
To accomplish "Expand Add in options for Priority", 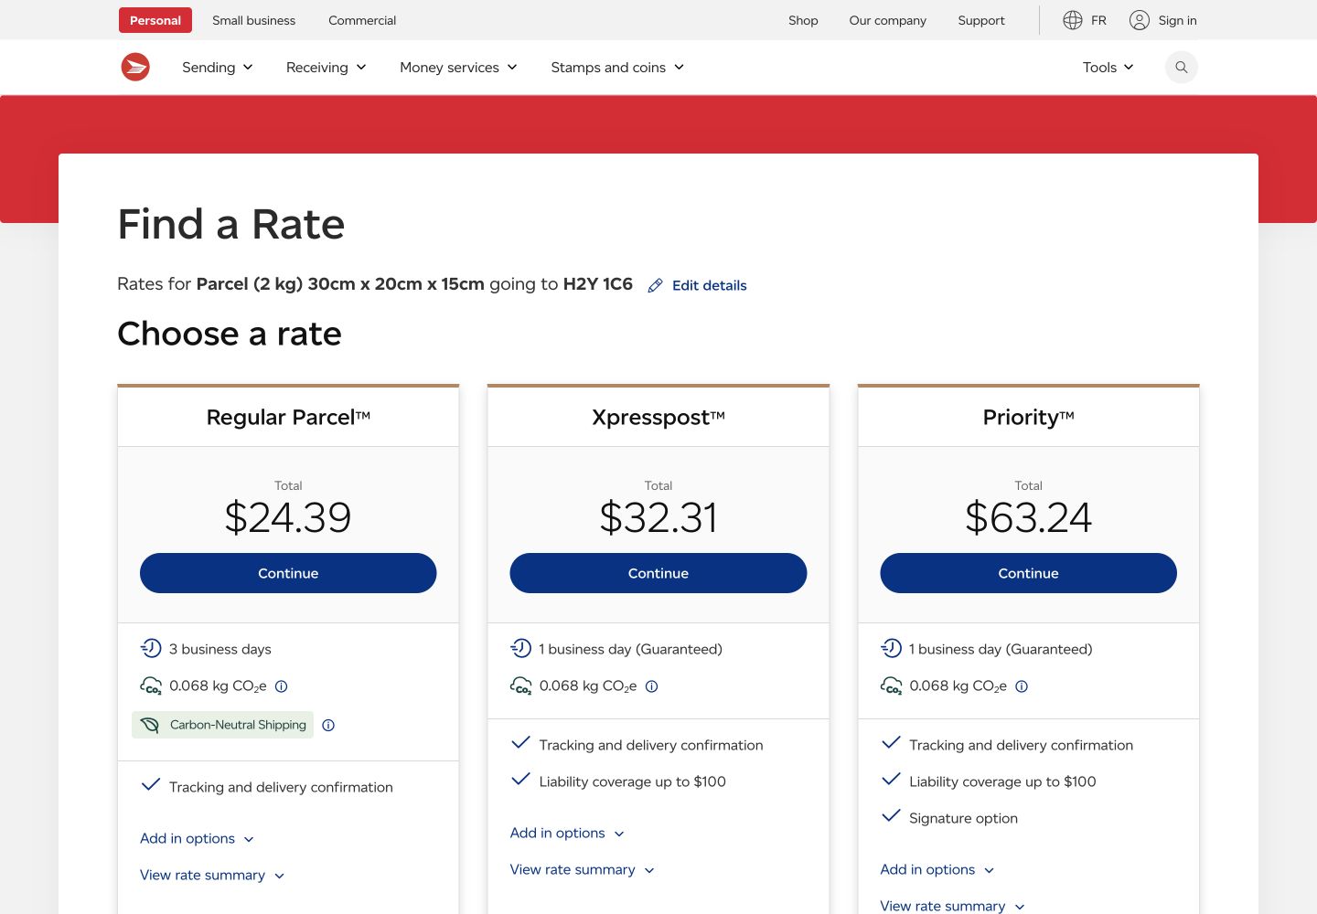I will coord(937,870).
